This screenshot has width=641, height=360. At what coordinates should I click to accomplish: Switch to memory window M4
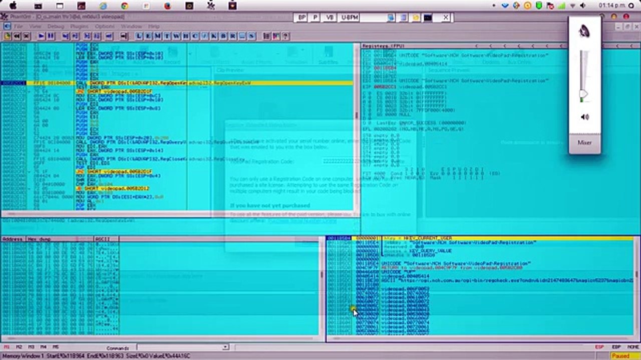click(43, 347)
